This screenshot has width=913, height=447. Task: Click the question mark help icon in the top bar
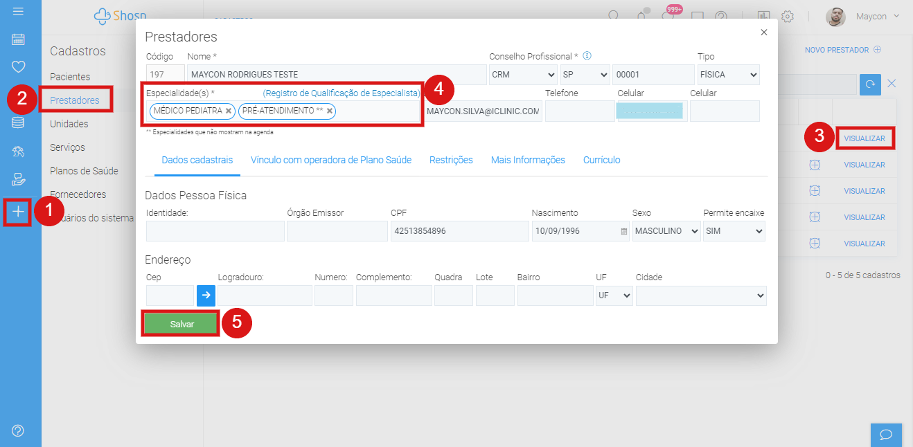point(721,16)
